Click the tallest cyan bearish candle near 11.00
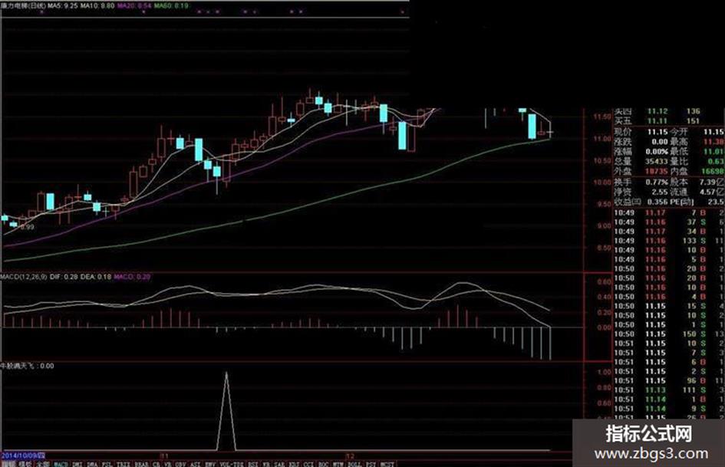This screenshot has width=725, height=467. (x=402, y=136)
